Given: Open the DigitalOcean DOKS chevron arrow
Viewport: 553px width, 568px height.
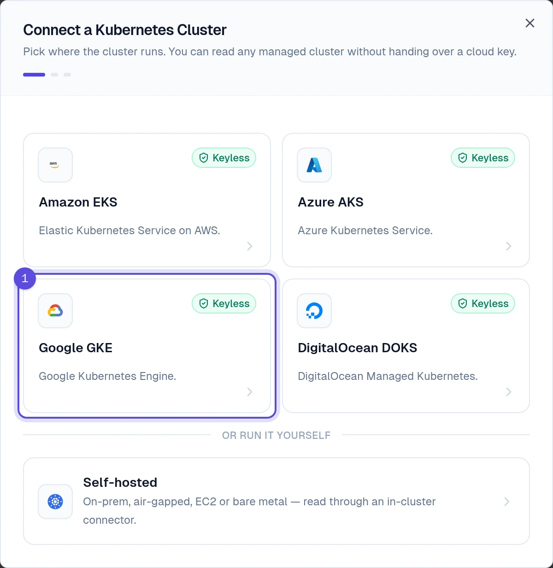Looking at the screenshot, I should 509,392.
